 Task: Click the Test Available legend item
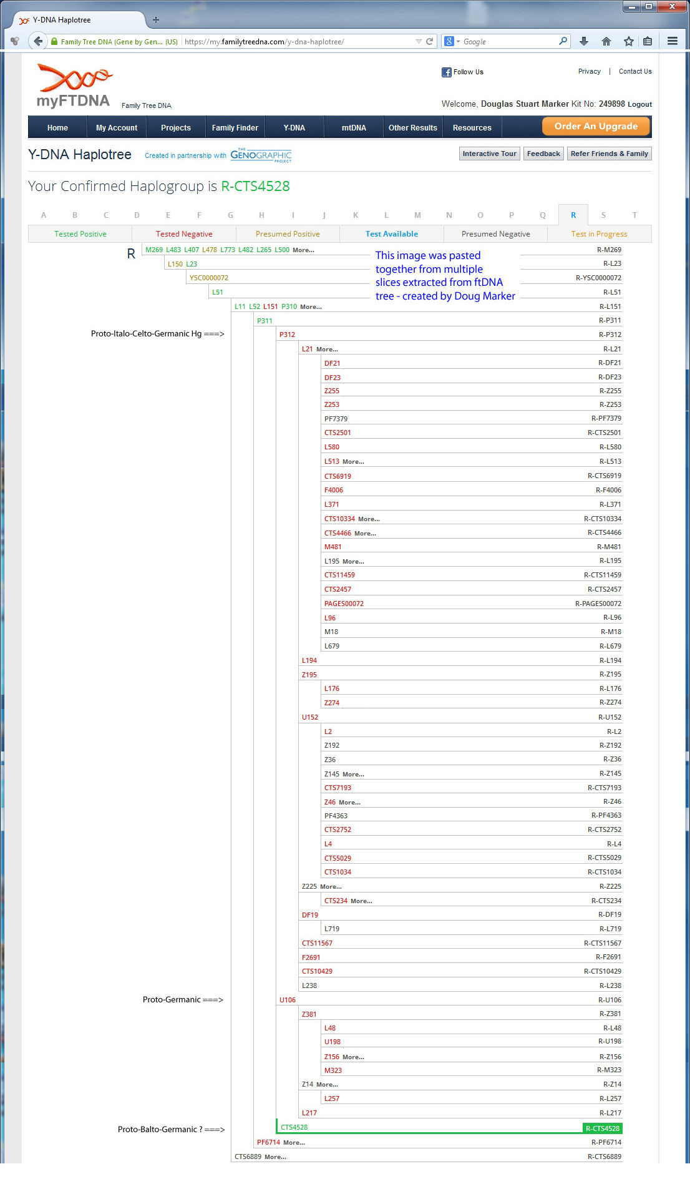[x=392, y=234]
